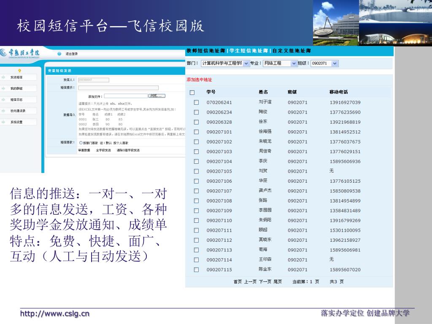Click the arrow icon beside 系统设置

coord(3,122)
